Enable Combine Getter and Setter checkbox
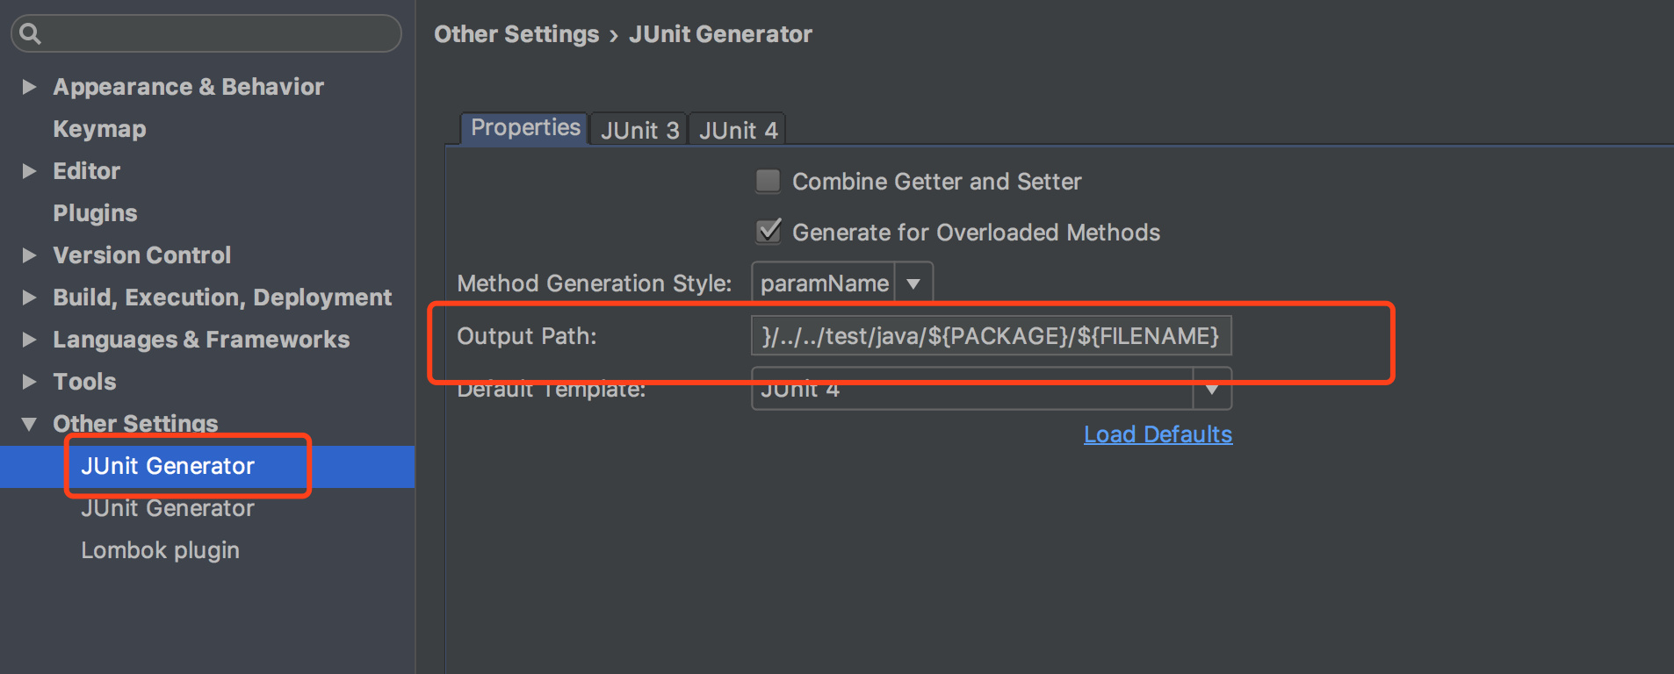 click(768, 182)
